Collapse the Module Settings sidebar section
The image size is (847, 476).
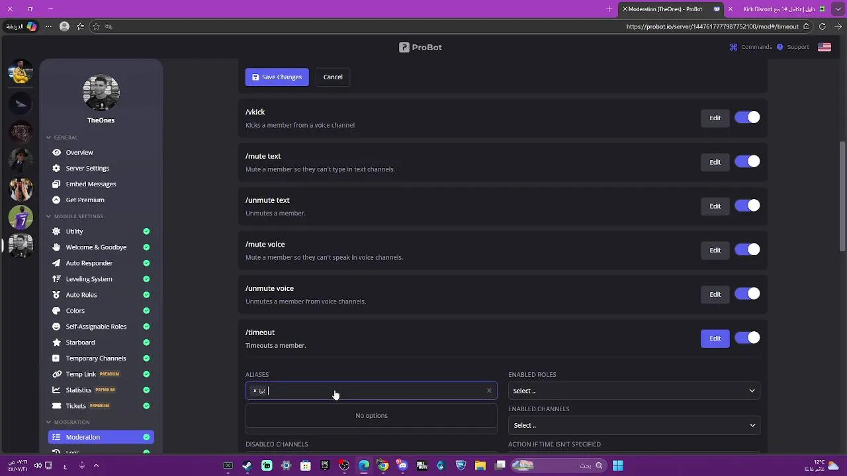[x=48, y=216]
